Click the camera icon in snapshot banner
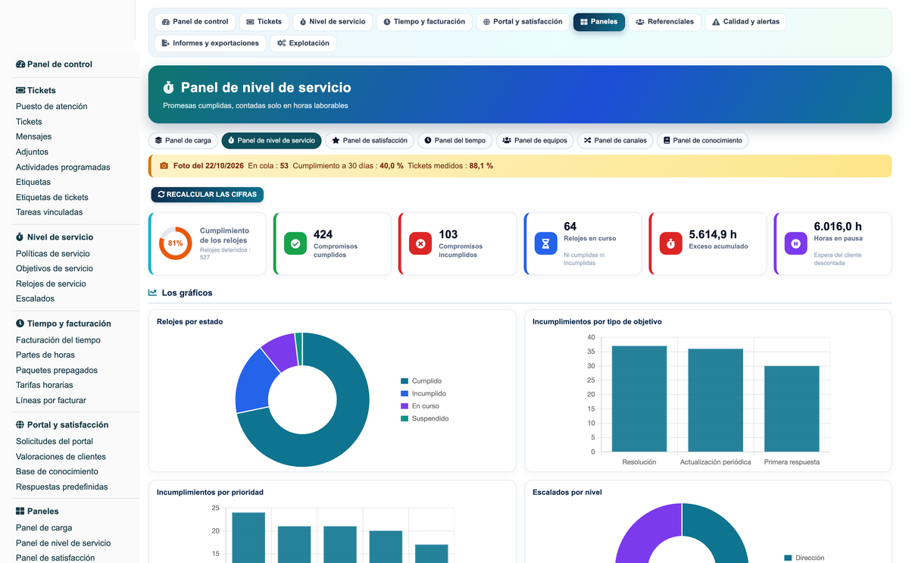 point(164,165)
